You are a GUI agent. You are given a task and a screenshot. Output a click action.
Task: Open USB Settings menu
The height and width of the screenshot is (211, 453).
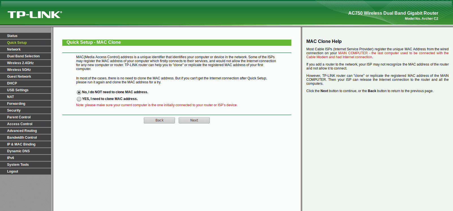tap(25, 90)
